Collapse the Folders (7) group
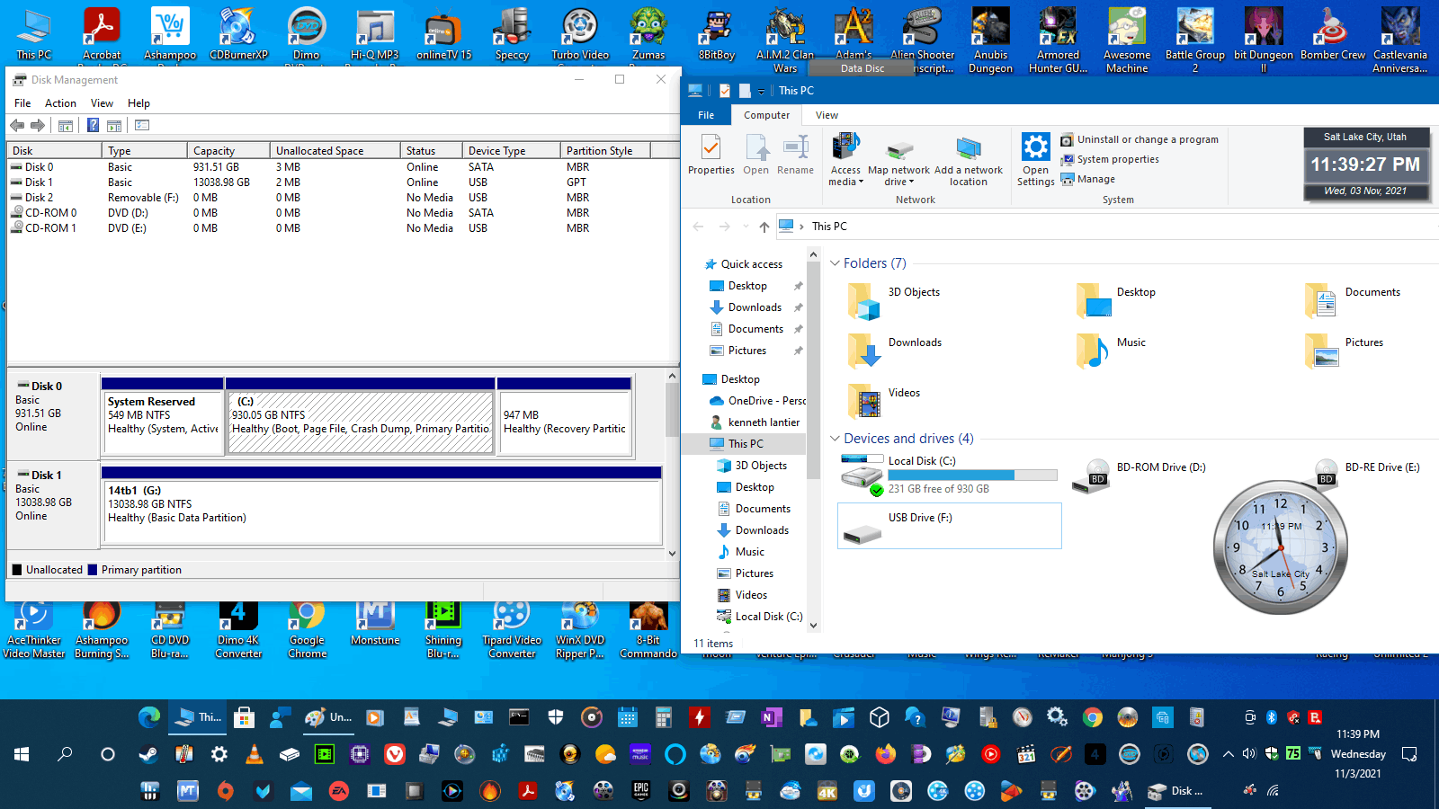 835,263
